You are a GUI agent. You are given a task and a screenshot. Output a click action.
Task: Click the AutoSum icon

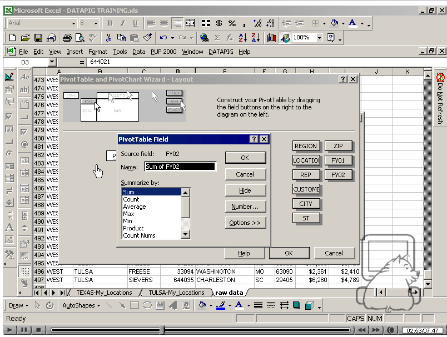217,38
